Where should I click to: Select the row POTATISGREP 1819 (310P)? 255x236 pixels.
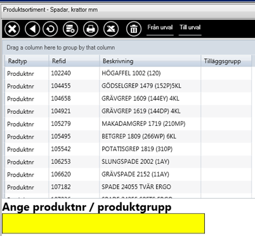(x=128, y=149)
